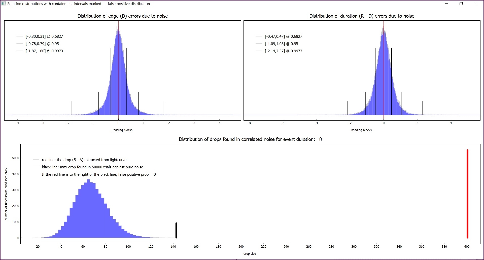The width and height of the screenshot is (484, 260).
Task: Click the marker at 1.80 in edge errors plot
Action: (164, 108)
